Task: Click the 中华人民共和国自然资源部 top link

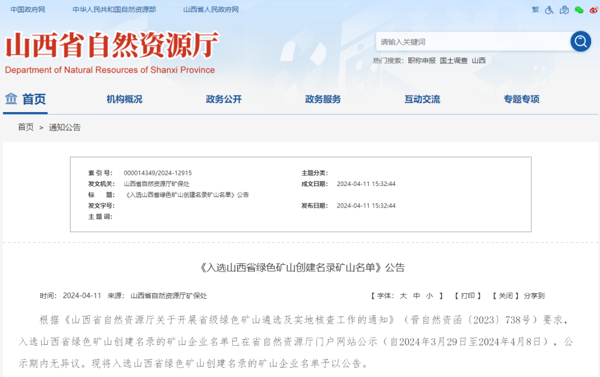Action: pos(114,10)
